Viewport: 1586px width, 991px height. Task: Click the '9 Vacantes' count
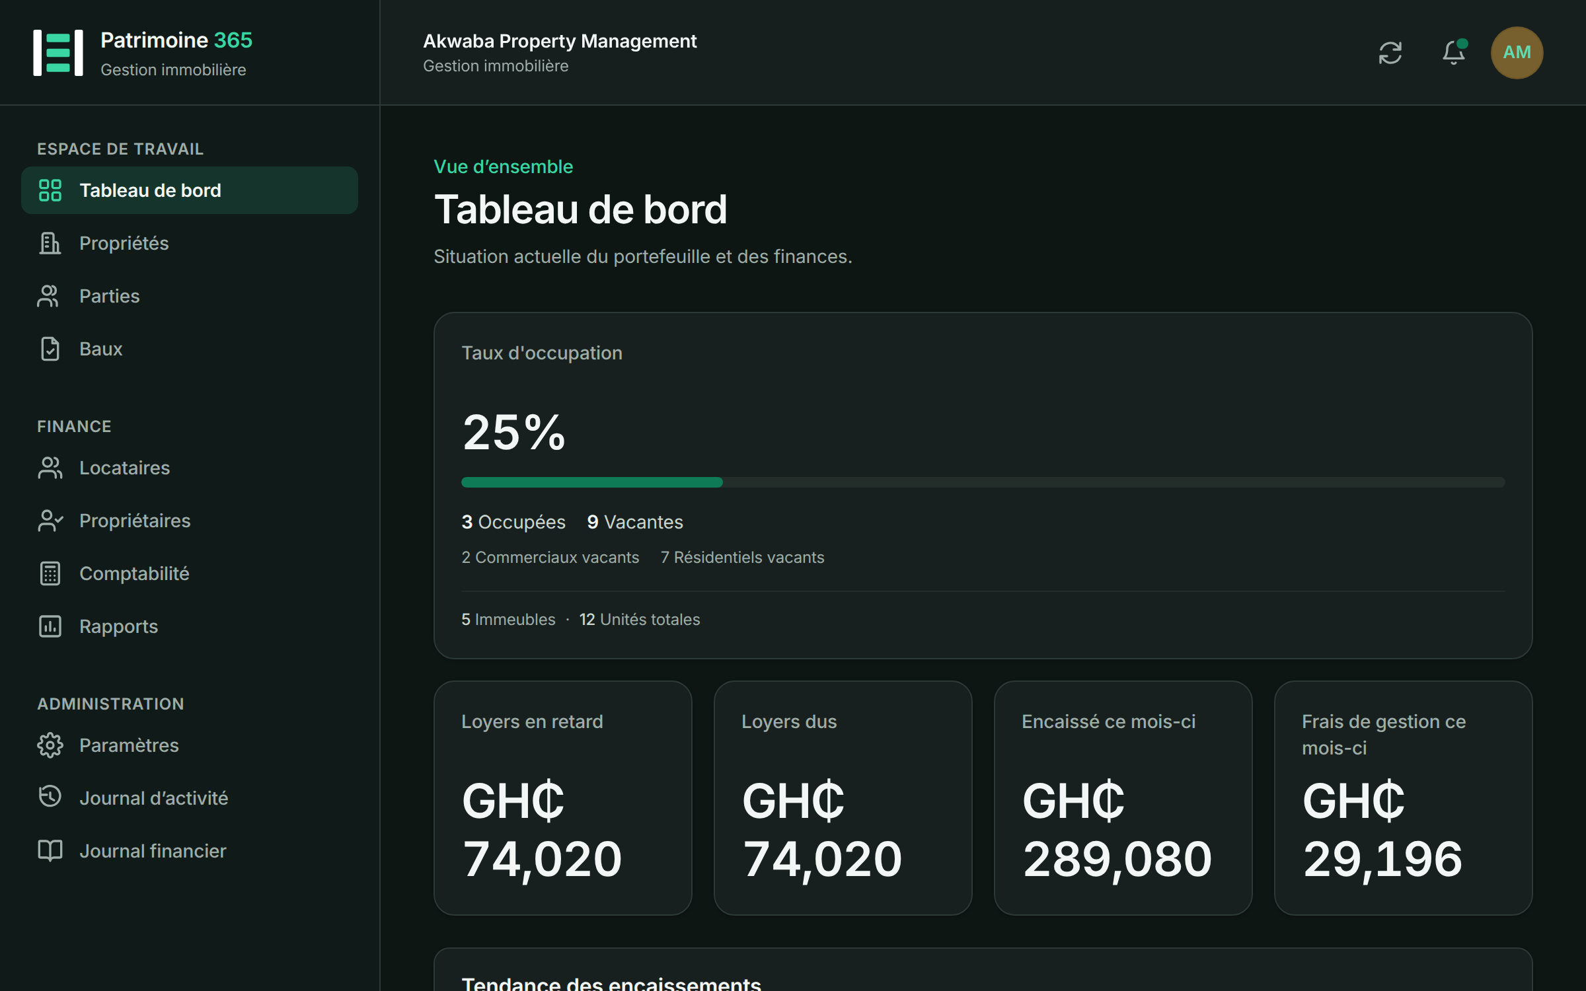coord(635,522)
